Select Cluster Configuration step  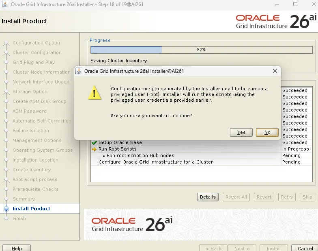coord(37,52)
